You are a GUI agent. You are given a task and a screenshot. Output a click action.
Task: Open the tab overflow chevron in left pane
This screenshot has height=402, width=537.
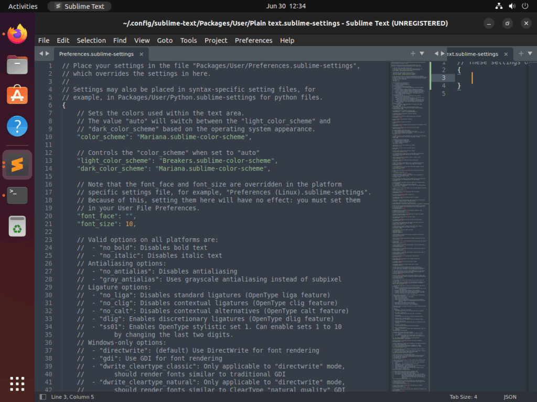(x=422, y=53)
